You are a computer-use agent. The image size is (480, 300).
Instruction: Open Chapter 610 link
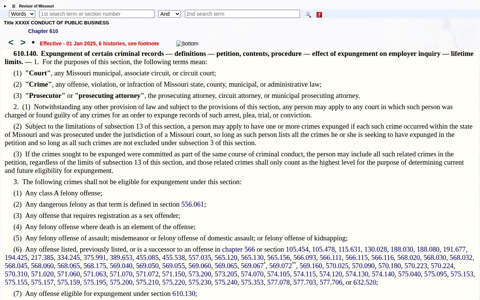[43, 31]
